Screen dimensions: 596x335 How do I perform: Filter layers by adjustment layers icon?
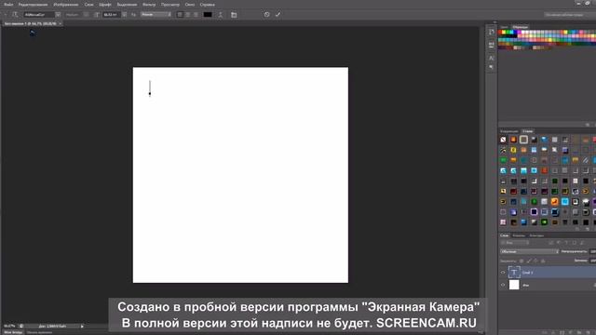tap(559, 243)
